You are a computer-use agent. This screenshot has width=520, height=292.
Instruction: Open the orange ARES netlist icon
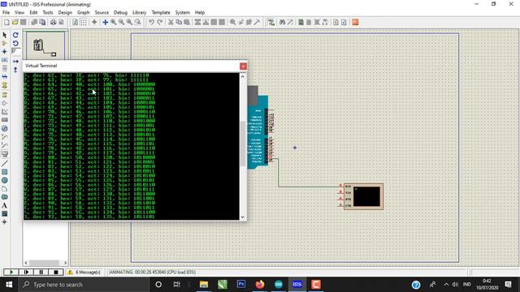coord(355,22)
